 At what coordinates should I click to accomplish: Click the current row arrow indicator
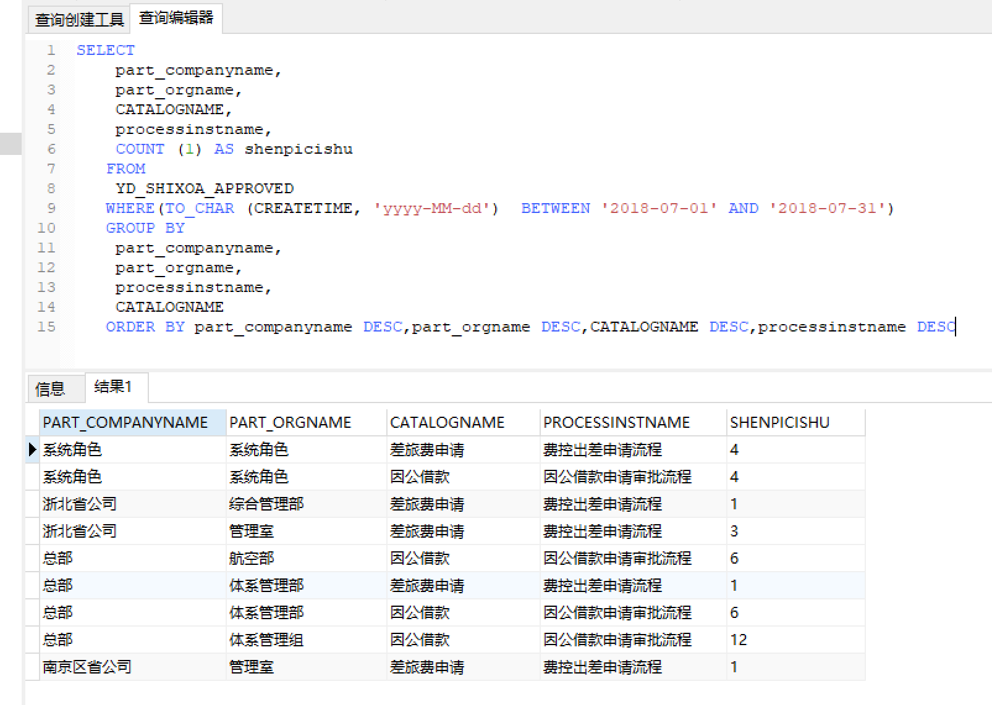(x=32, y=449)
